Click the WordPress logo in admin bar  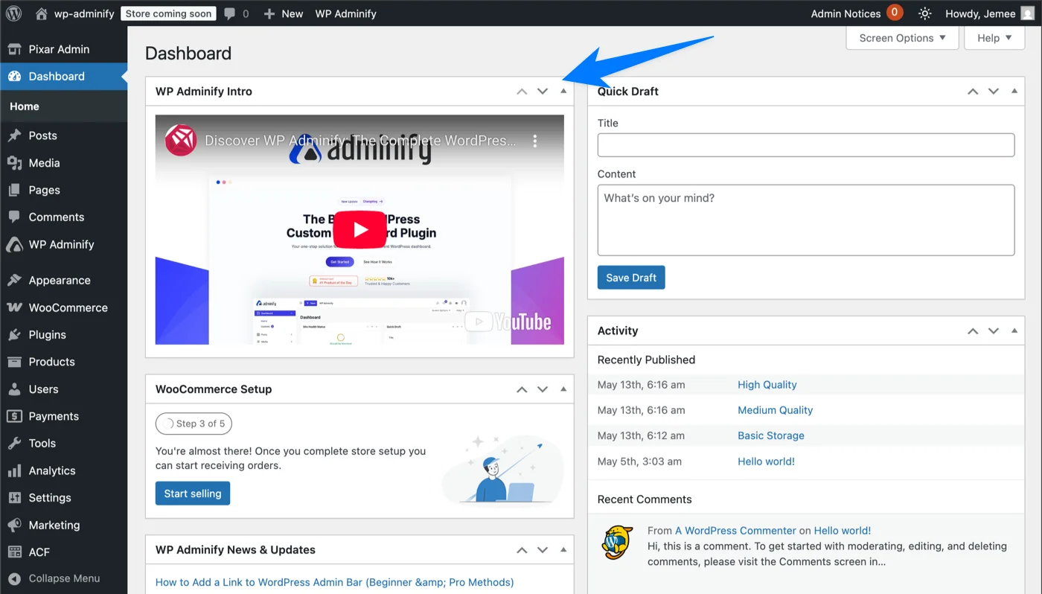[13, 13]
